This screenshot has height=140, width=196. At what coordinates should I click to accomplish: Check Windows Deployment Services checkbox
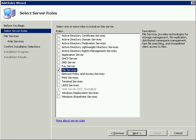click(58, 93)
